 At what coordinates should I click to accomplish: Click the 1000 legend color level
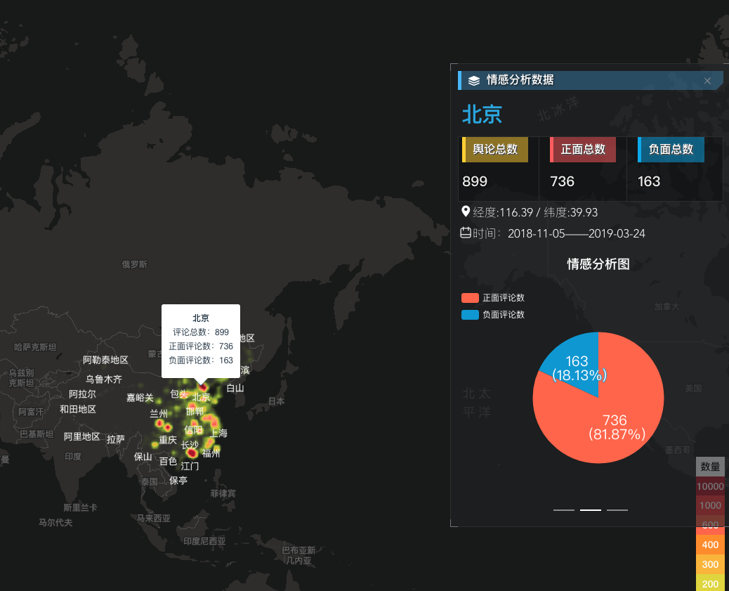(x=710, y=506)
